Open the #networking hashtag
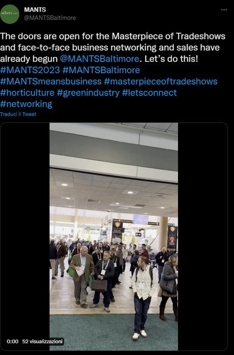This screenshot has height=355, width=234. (x=26, y=104)
